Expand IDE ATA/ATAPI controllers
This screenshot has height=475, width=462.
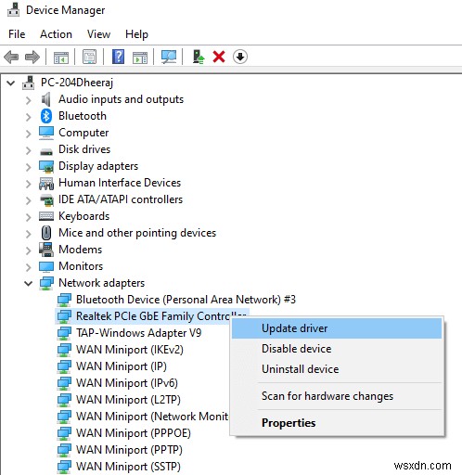(29, 200)
